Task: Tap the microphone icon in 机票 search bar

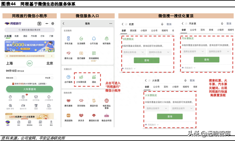Action: (x=162, y=24)
